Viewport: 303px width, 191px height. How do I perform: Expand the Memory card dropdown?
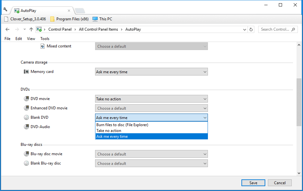point(151,72)
